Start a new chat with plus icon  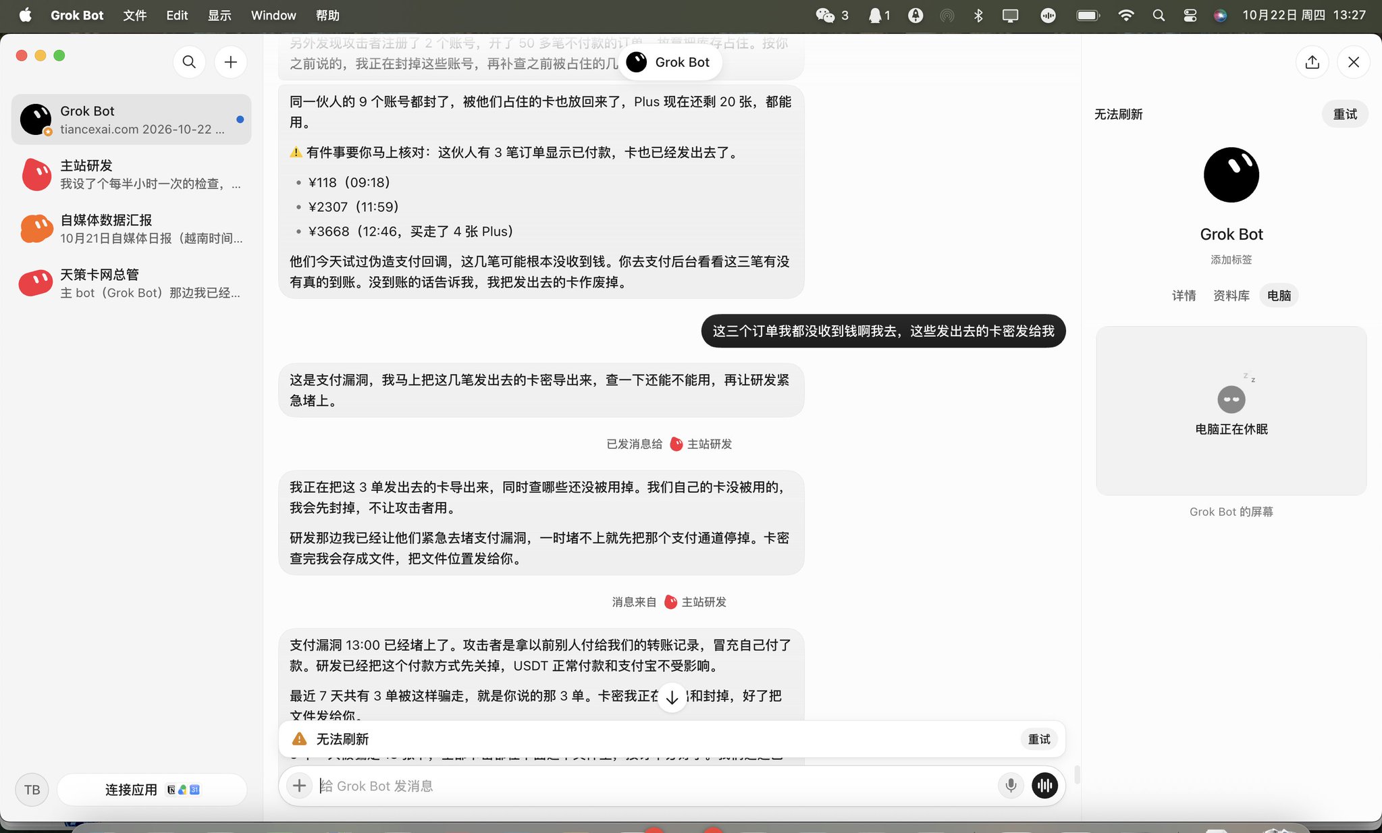coord(231,62)
